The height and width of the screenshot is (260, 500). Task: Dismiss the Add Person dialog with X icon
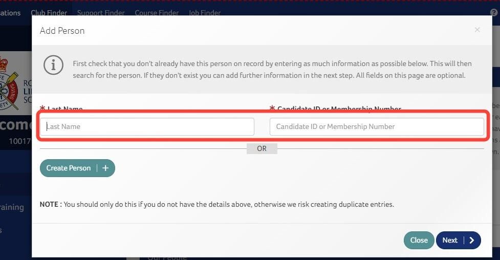pos(477,30)
